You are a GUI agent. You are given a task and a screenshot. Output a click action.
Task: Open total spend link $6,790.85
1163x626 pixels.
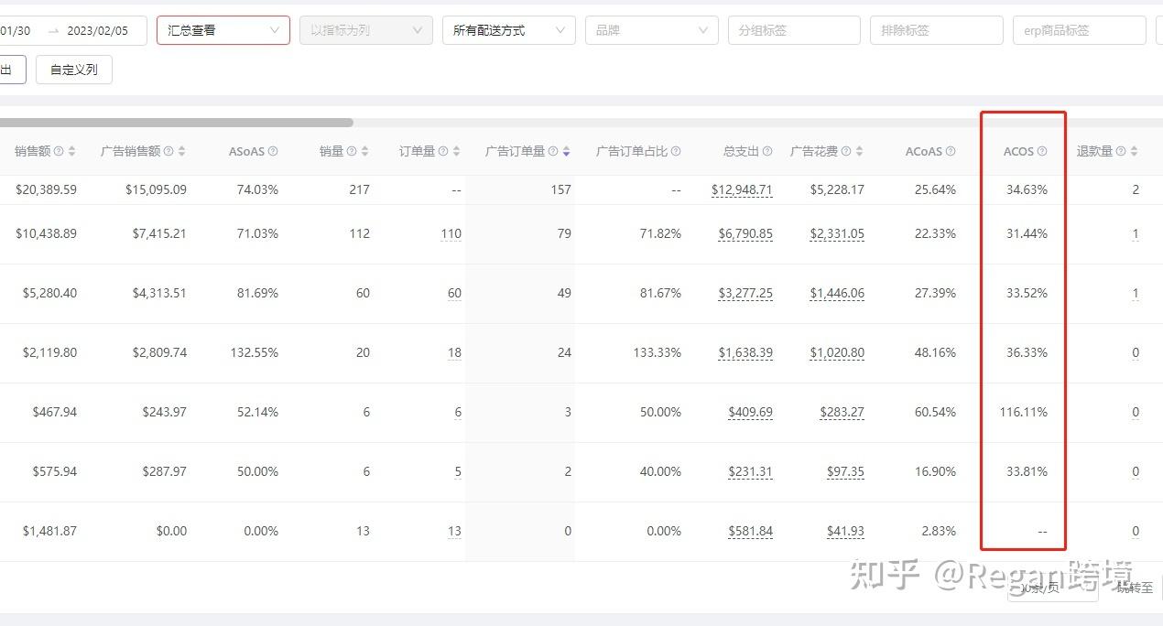(x=745, y=234)
